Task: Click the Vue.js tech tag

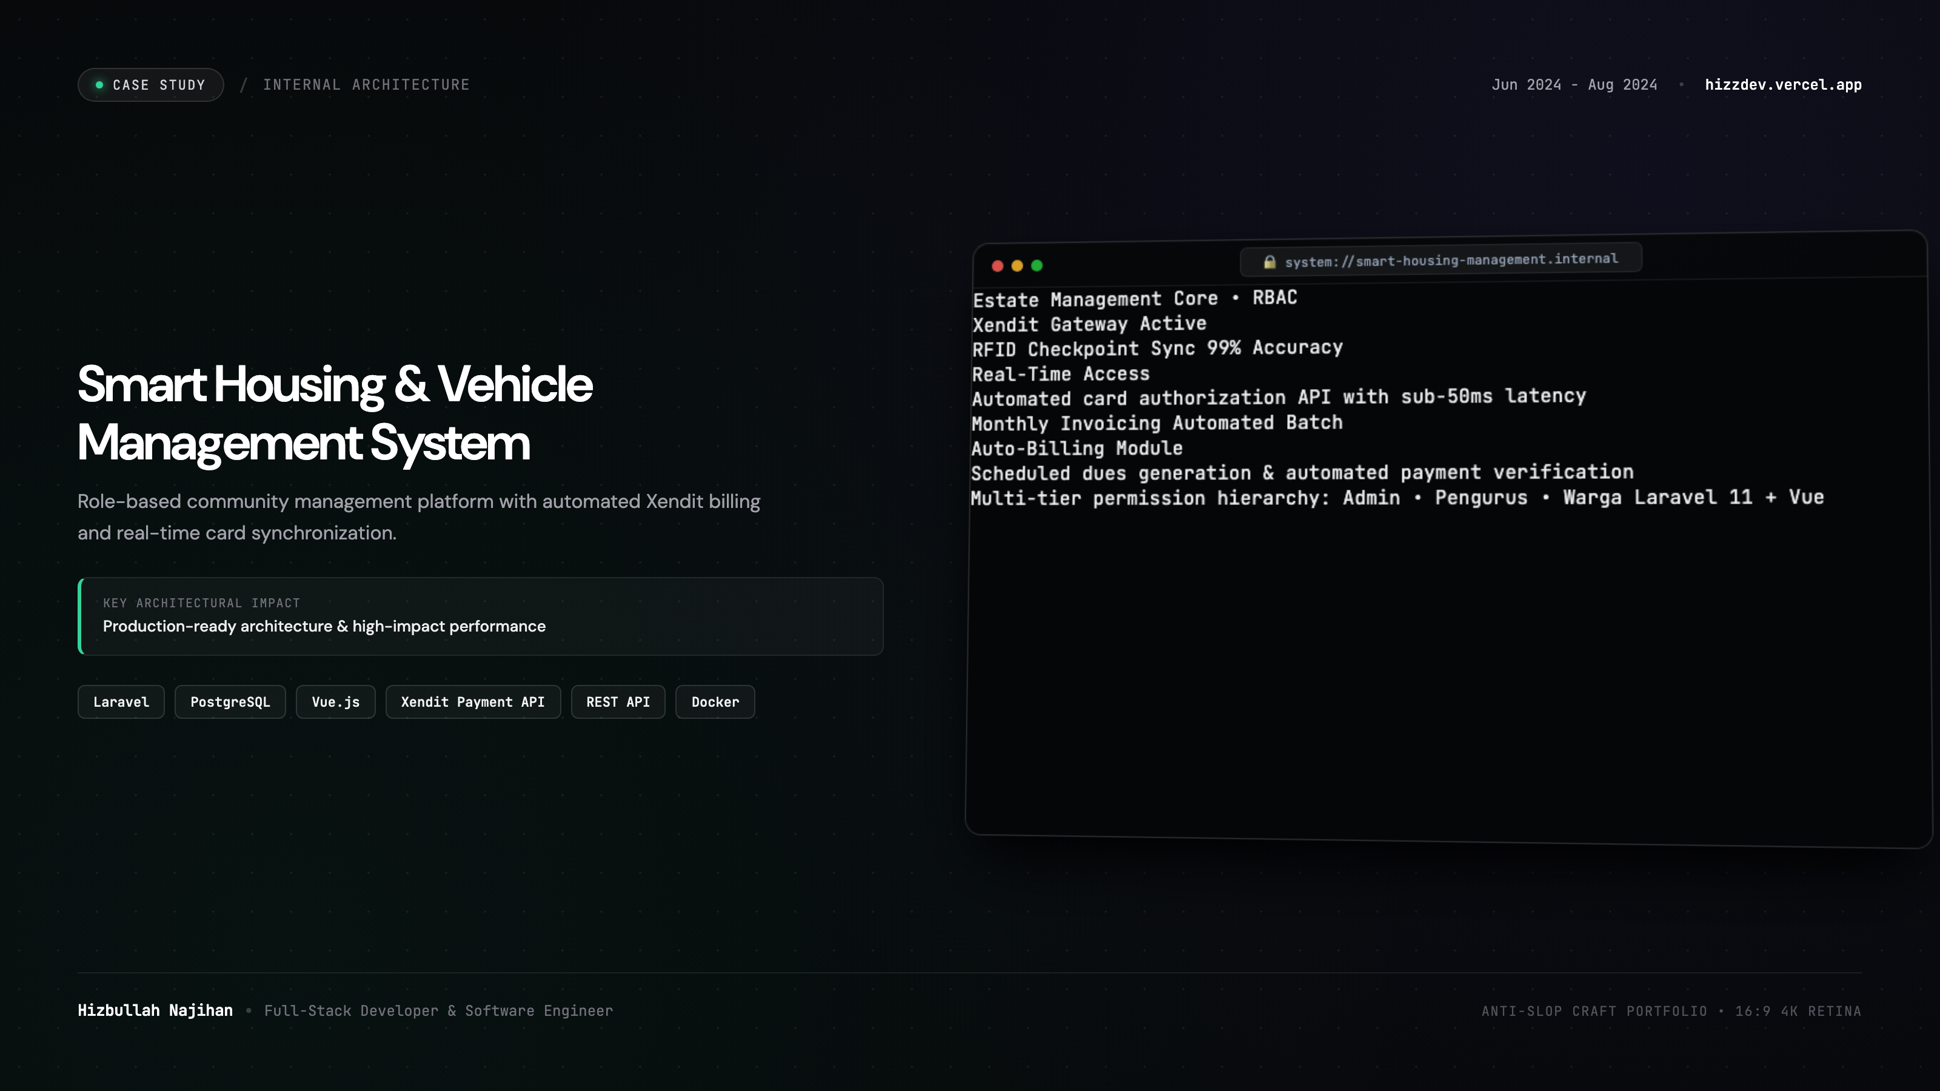Action: pyautogui.click(x=335, y=702)
